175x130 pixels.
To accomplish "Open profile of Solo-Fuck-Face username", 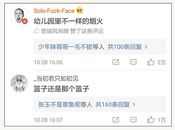I will (x=54, y=11).
